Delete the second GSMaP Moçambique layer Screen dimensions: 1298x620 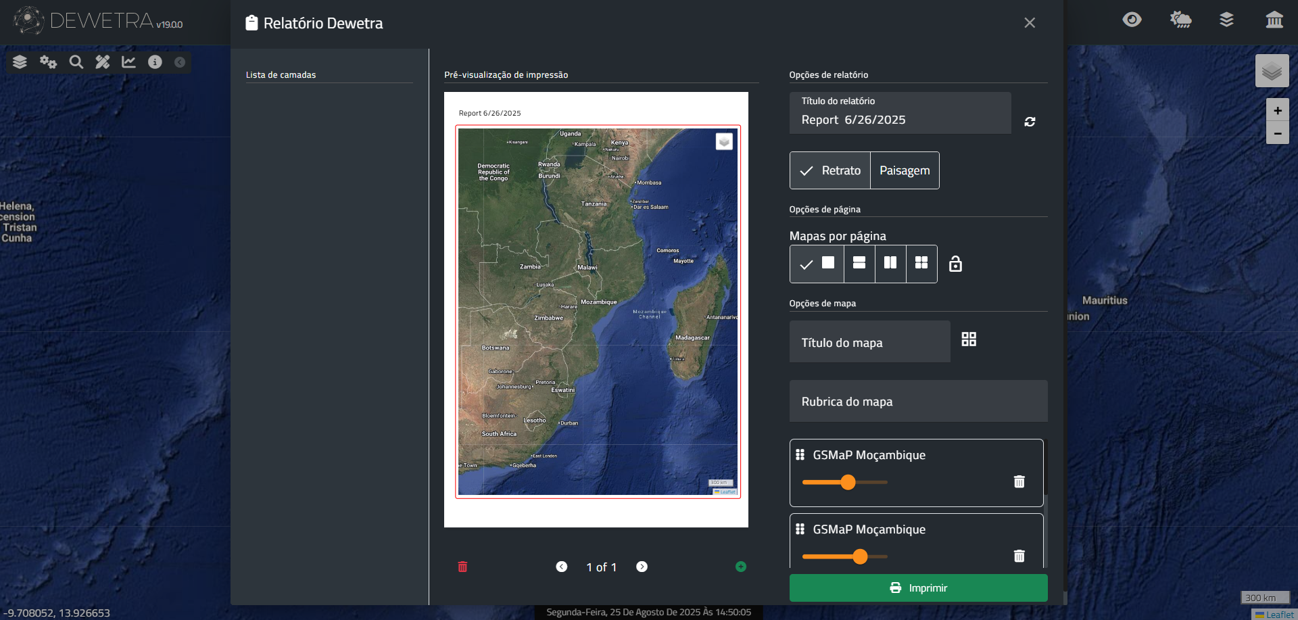[x=1019, y=556]
